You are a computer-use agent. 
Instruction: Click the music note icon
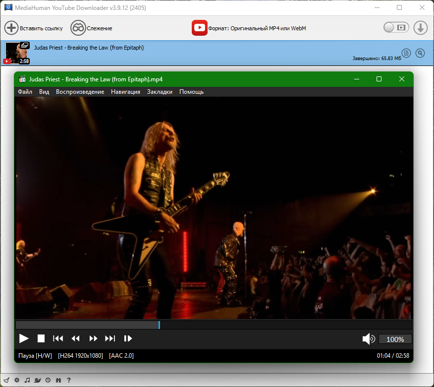click(x=27, y=380)
